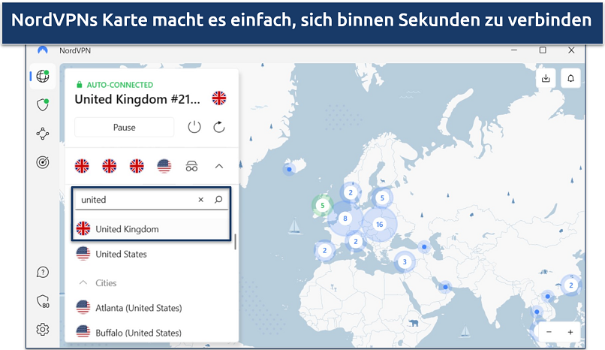Open the Meshnet sidebar icon
Viewport: 605px width, 350px height.
(x=43, y=134)
